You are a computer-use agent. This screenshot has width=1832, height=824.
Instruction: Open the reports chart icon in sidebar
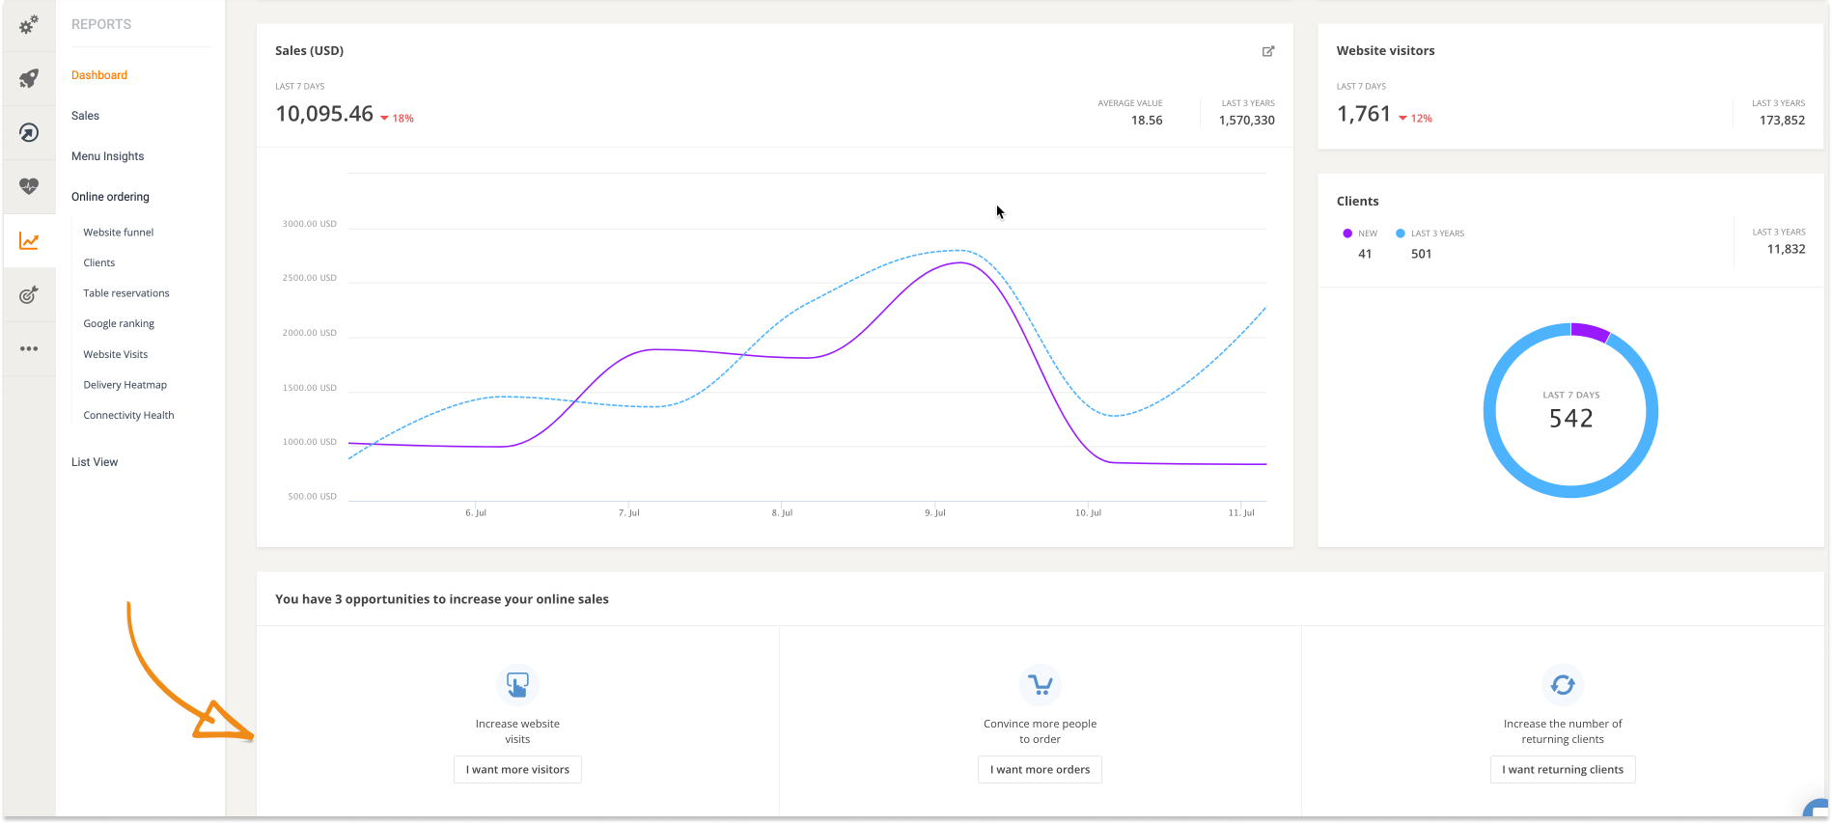tap(29, 240)
